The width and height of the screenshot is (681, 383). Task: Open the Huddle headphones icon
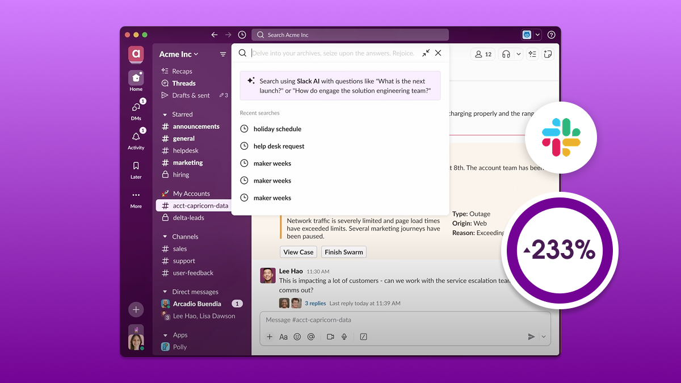[506, 54]
